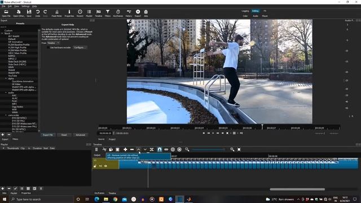This screenshot has width=361, height=203.
Task: Click the Reset button in the Export panel
Action: tap(64, 135)
